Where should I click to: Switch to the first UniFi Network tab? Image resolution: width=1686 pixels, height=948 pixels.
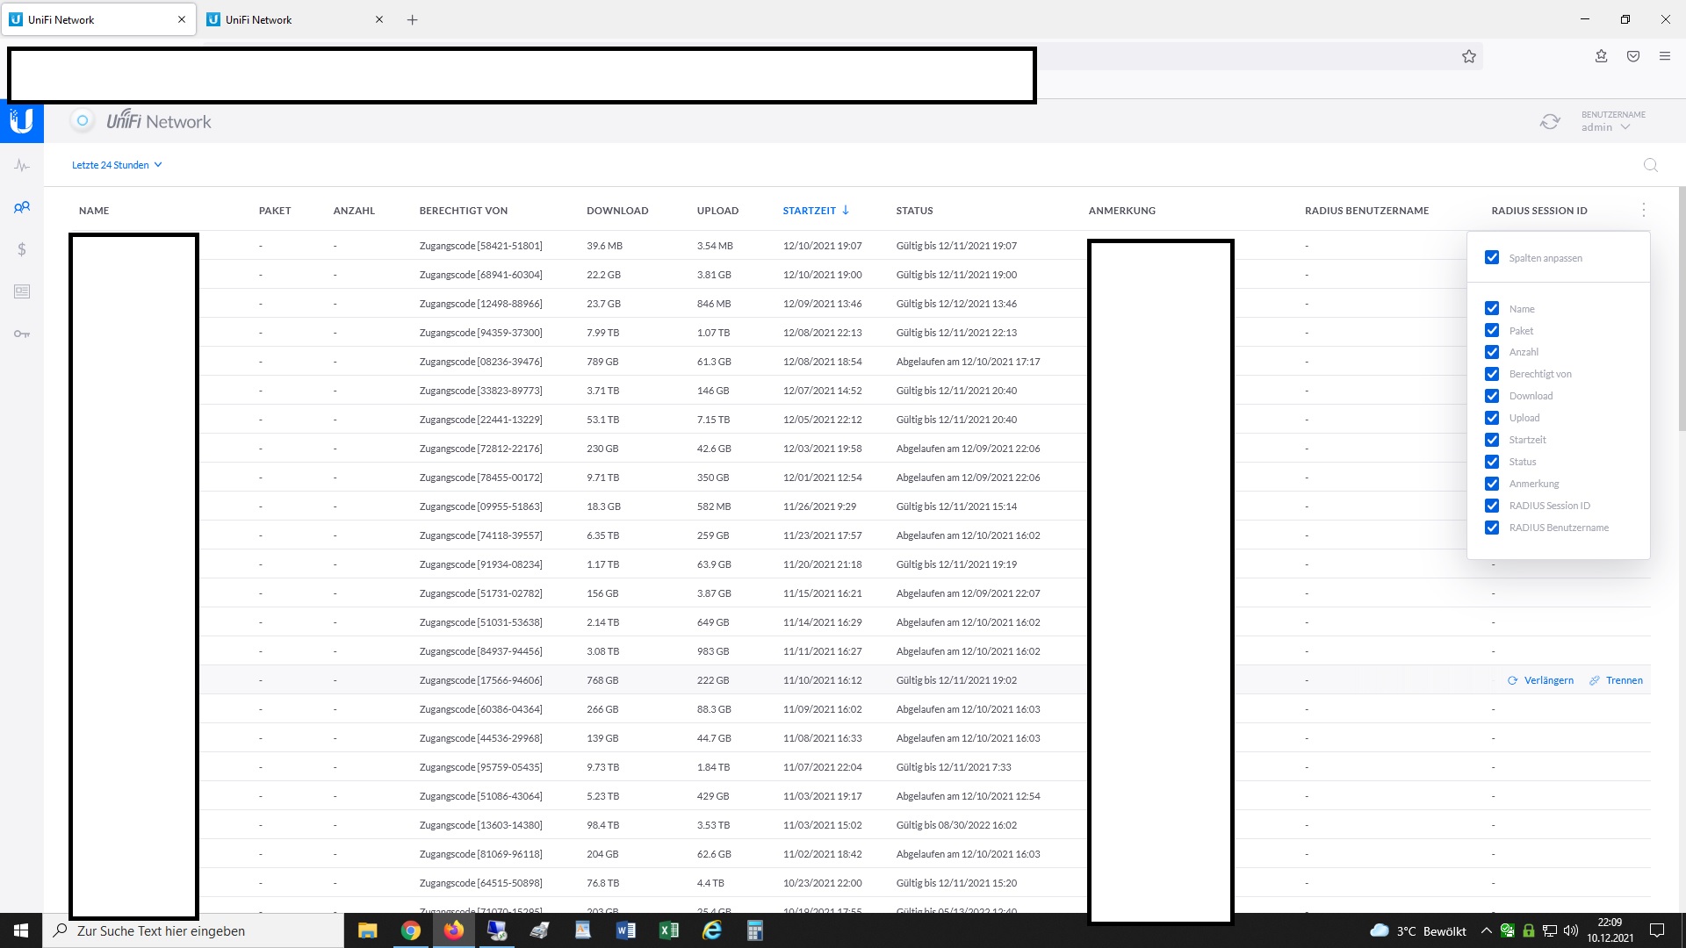click(99, 19)
